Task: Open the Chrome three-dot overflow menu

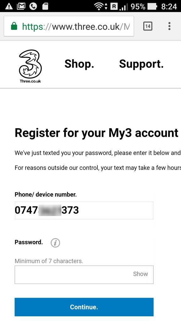Action: coord(169,26)
